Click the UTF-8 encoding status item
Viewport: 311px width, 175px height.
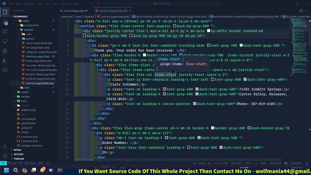[x=248, y=163]
